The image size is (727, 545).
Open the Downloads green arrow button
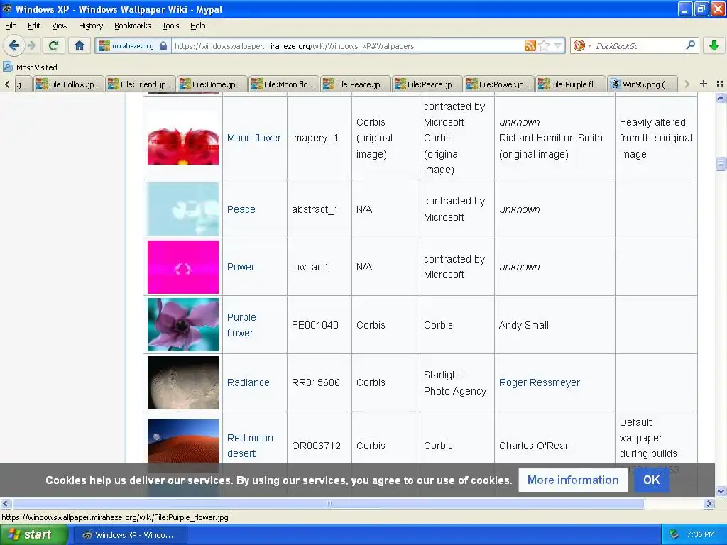click(x=714, y=45)
